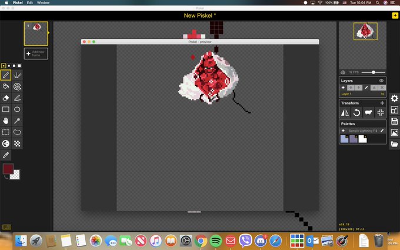400x250 pixels.
Task: Adjust the FPS slider
Action: point(373,72)
